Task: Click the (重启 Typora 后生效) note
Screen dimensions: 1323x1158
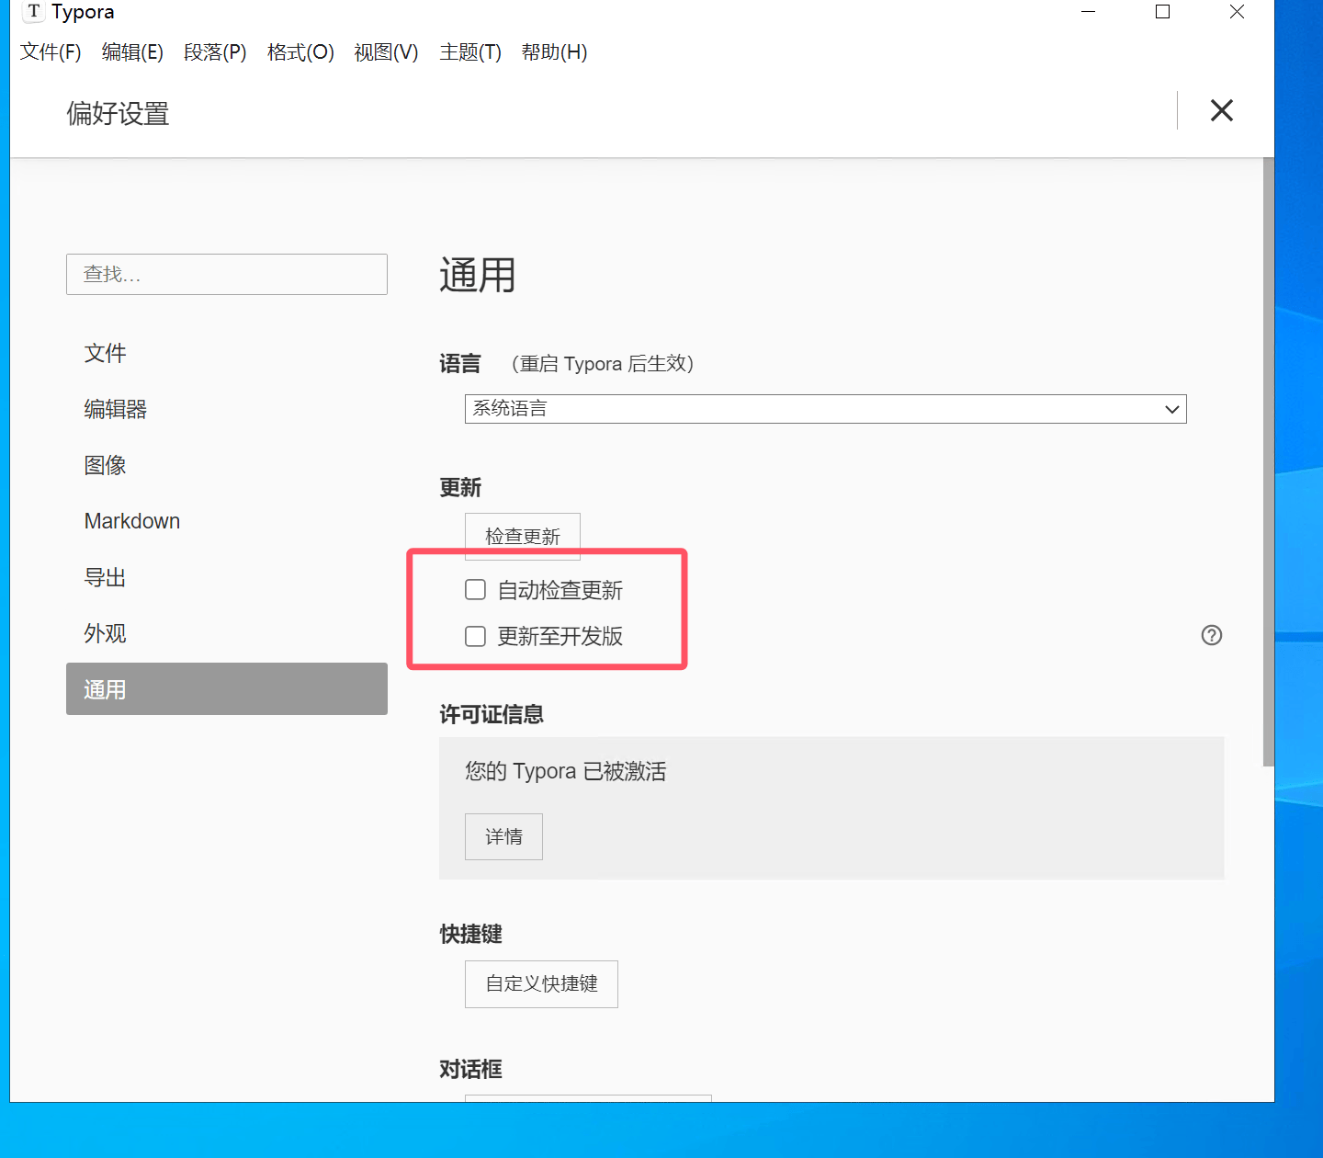Action: tap(602, 364)
